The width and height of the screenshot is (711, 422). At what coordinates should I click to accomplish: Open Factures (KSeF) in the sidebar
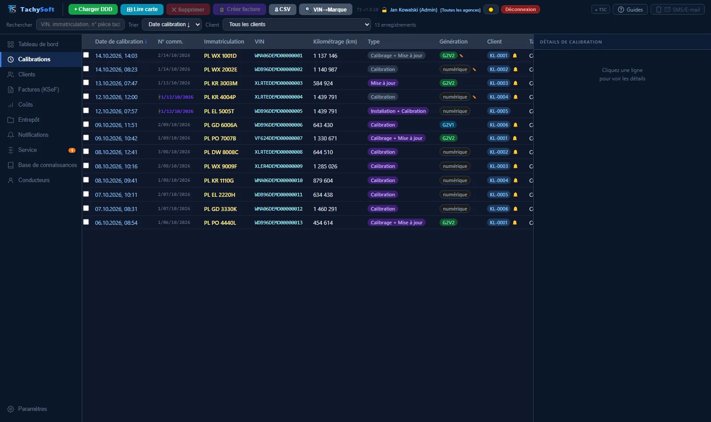[x=41, y=89]
